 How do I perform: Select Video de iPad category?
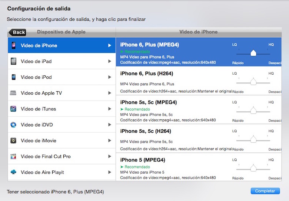[62, 61]
